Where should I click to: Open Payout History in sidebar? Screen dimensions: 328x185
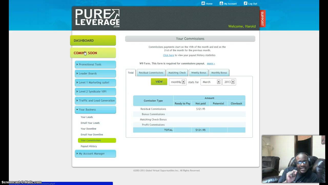(x=89, y=146)
